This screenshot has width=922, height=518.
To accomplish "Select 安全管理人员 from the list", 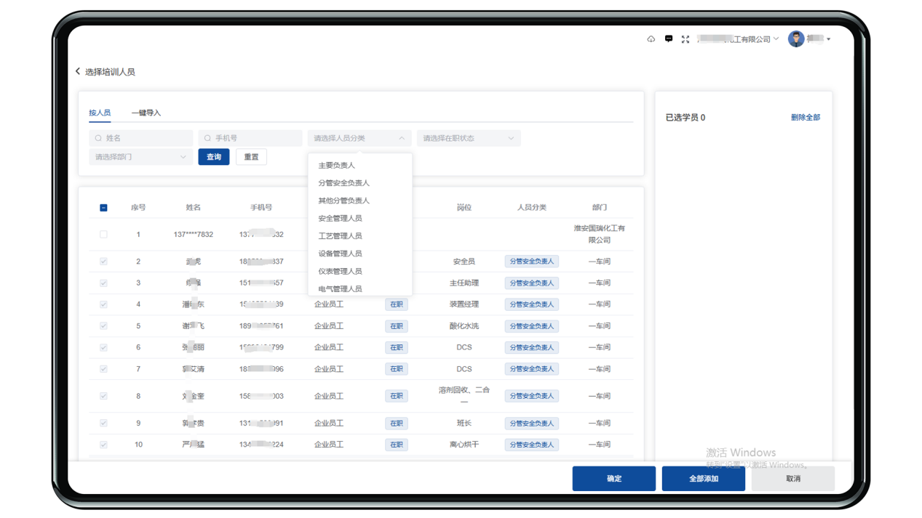I will click(340, 218).
